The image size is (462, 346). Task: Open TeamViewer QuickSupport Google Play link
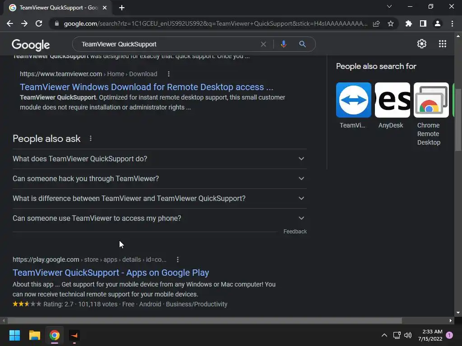(111, 273)
